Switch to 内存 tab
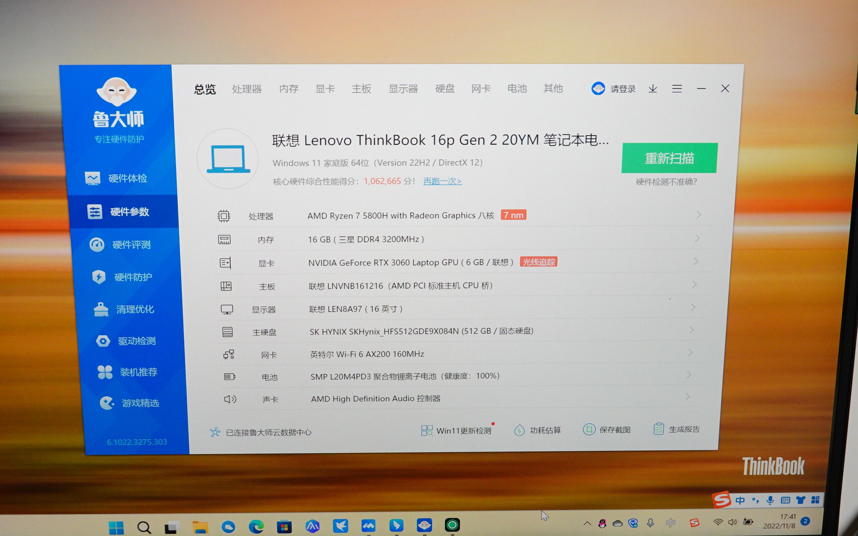 coord(289,89)
